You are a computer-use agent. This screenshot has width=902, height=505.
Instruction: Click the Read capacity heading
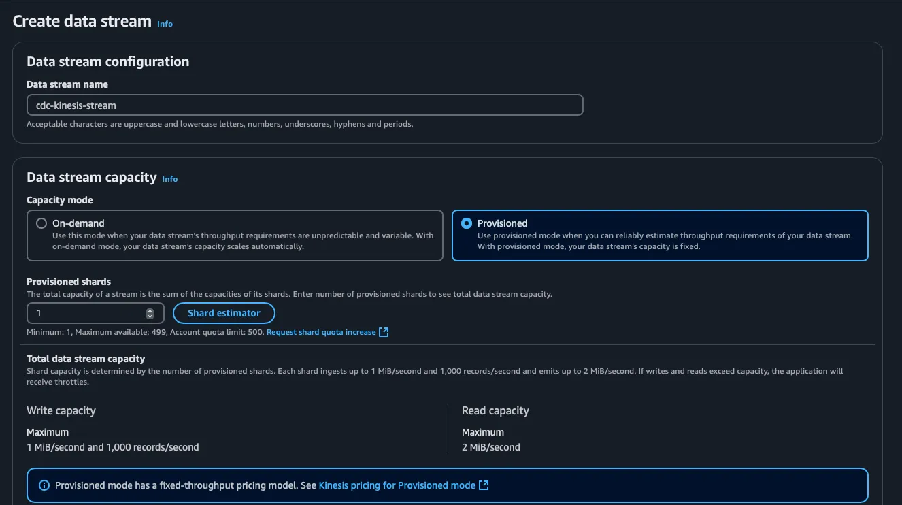[x=495, y=410]
